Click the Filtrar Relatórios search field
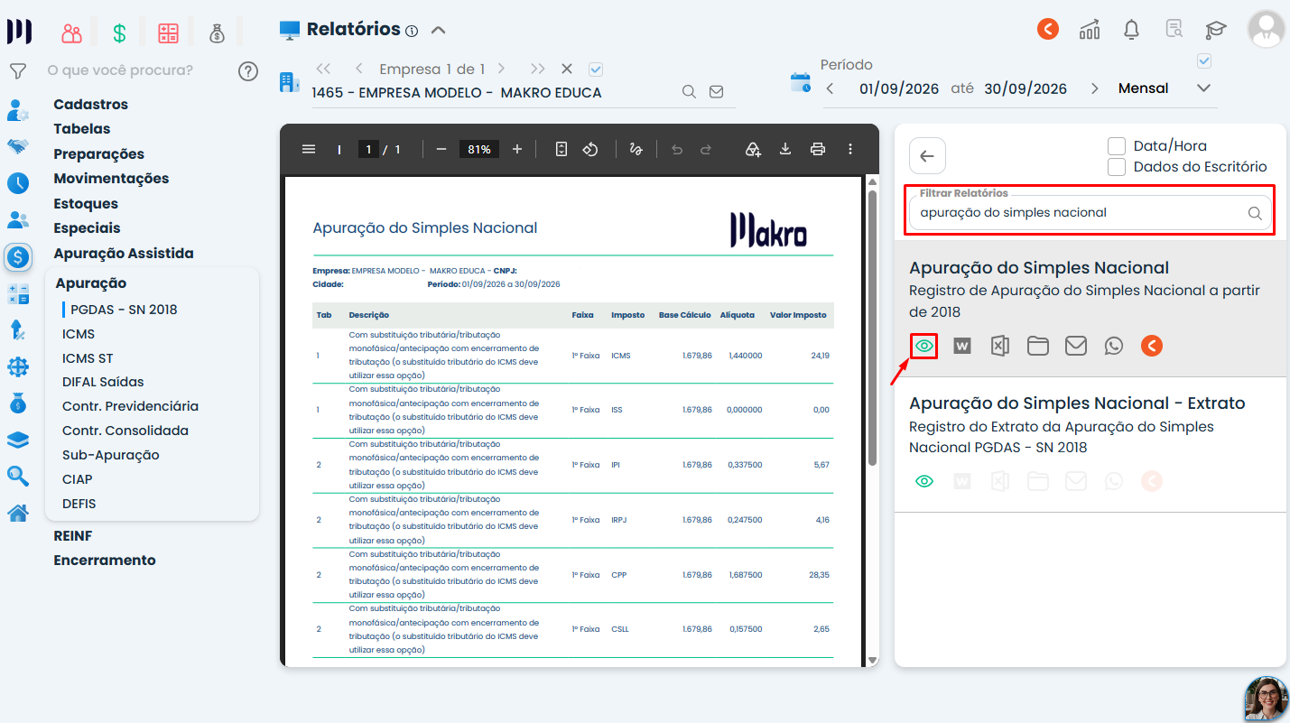Screen dimensions: 1290x723 point(1090,213)
